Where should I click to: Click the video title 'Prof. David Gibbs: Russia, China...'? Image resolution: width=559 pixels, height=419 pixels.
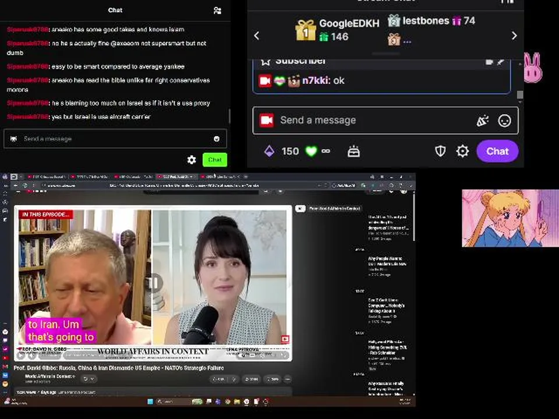[x=119, y=368]
